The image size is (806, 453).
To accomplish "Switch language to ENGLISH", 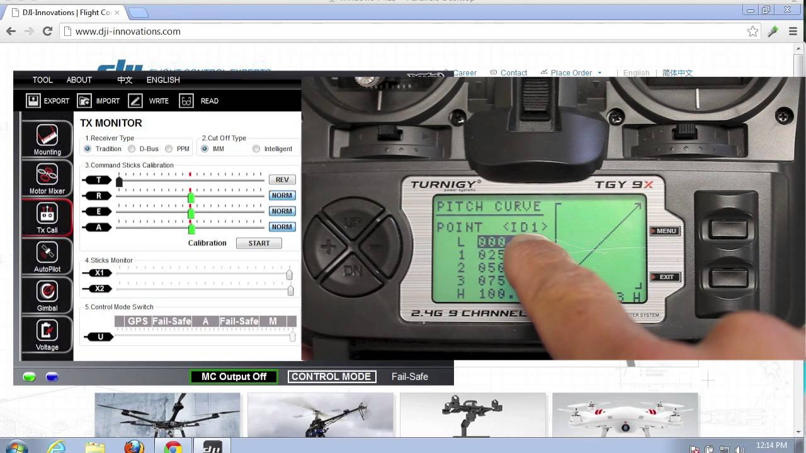I will (x=163, y=80).
